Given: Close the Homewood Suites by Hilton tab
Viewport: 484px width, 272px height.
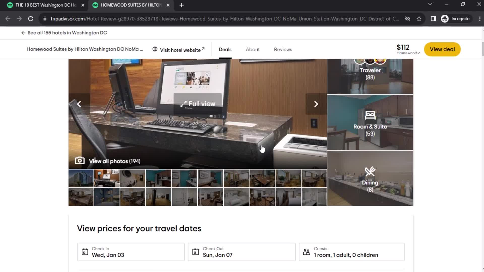Looking at the screenshot, I should coord(168,5).
